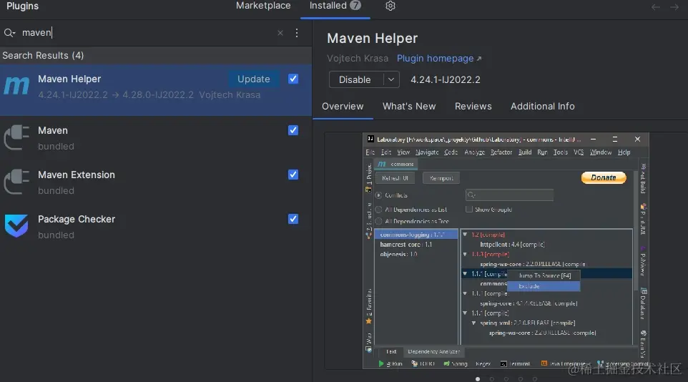Select the fourth screenshot carousel dot
The image size is (688, 382).
click(x=521, y=379)
